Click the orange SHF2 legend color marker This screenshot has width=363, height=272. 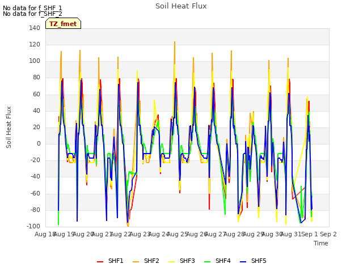coord(136,262)
